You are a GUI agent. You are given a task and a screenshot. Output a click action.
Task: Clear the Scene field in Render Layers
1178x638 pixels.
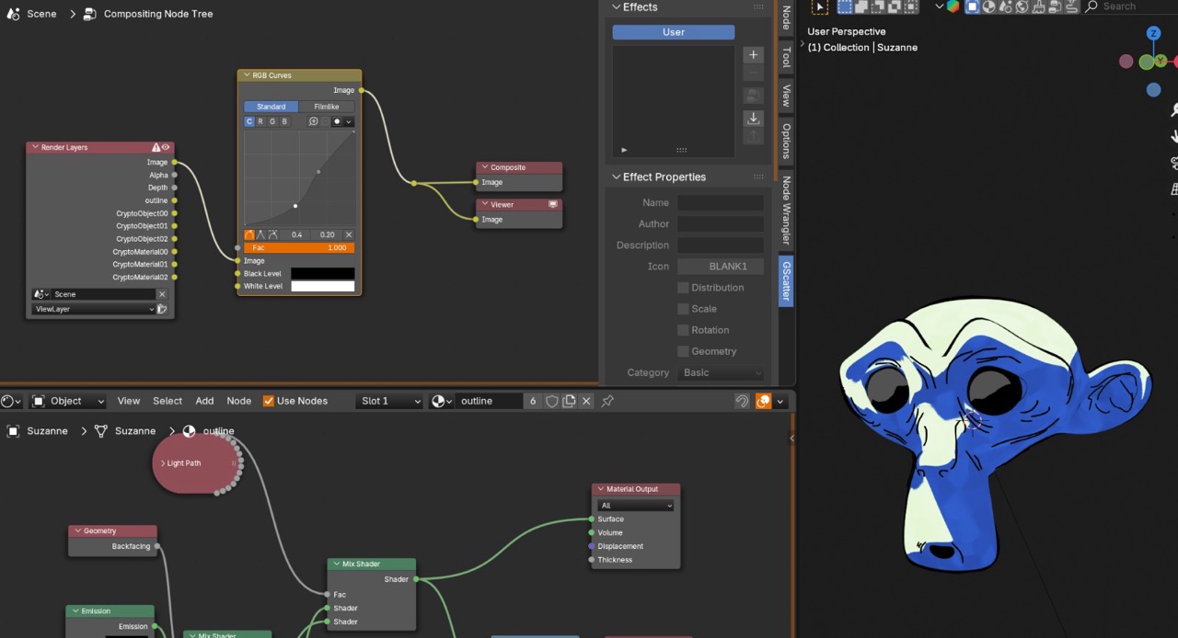[162, 294]
